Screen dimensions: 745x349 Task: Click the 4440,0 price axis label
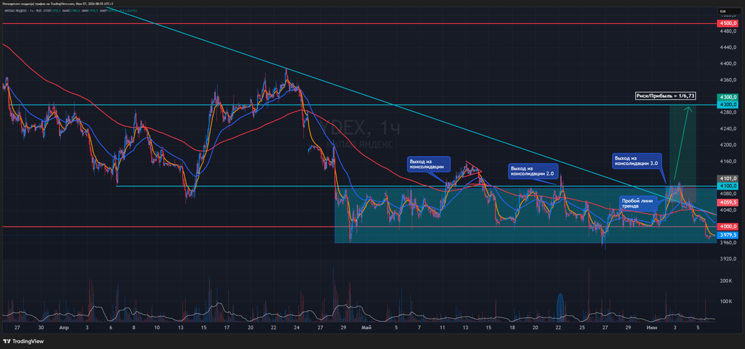click(728, 48)
